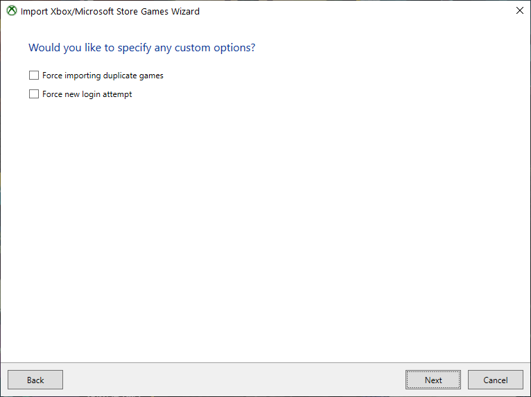Close the import wizard with the X
Image resolution: width=531 pixels, height=397 pixels.
coord(519,11)
